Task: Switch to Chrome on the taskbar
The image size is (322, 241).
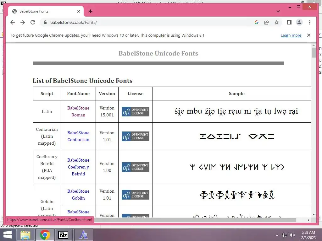Action: pyautogui.click(x=45, y=235)
